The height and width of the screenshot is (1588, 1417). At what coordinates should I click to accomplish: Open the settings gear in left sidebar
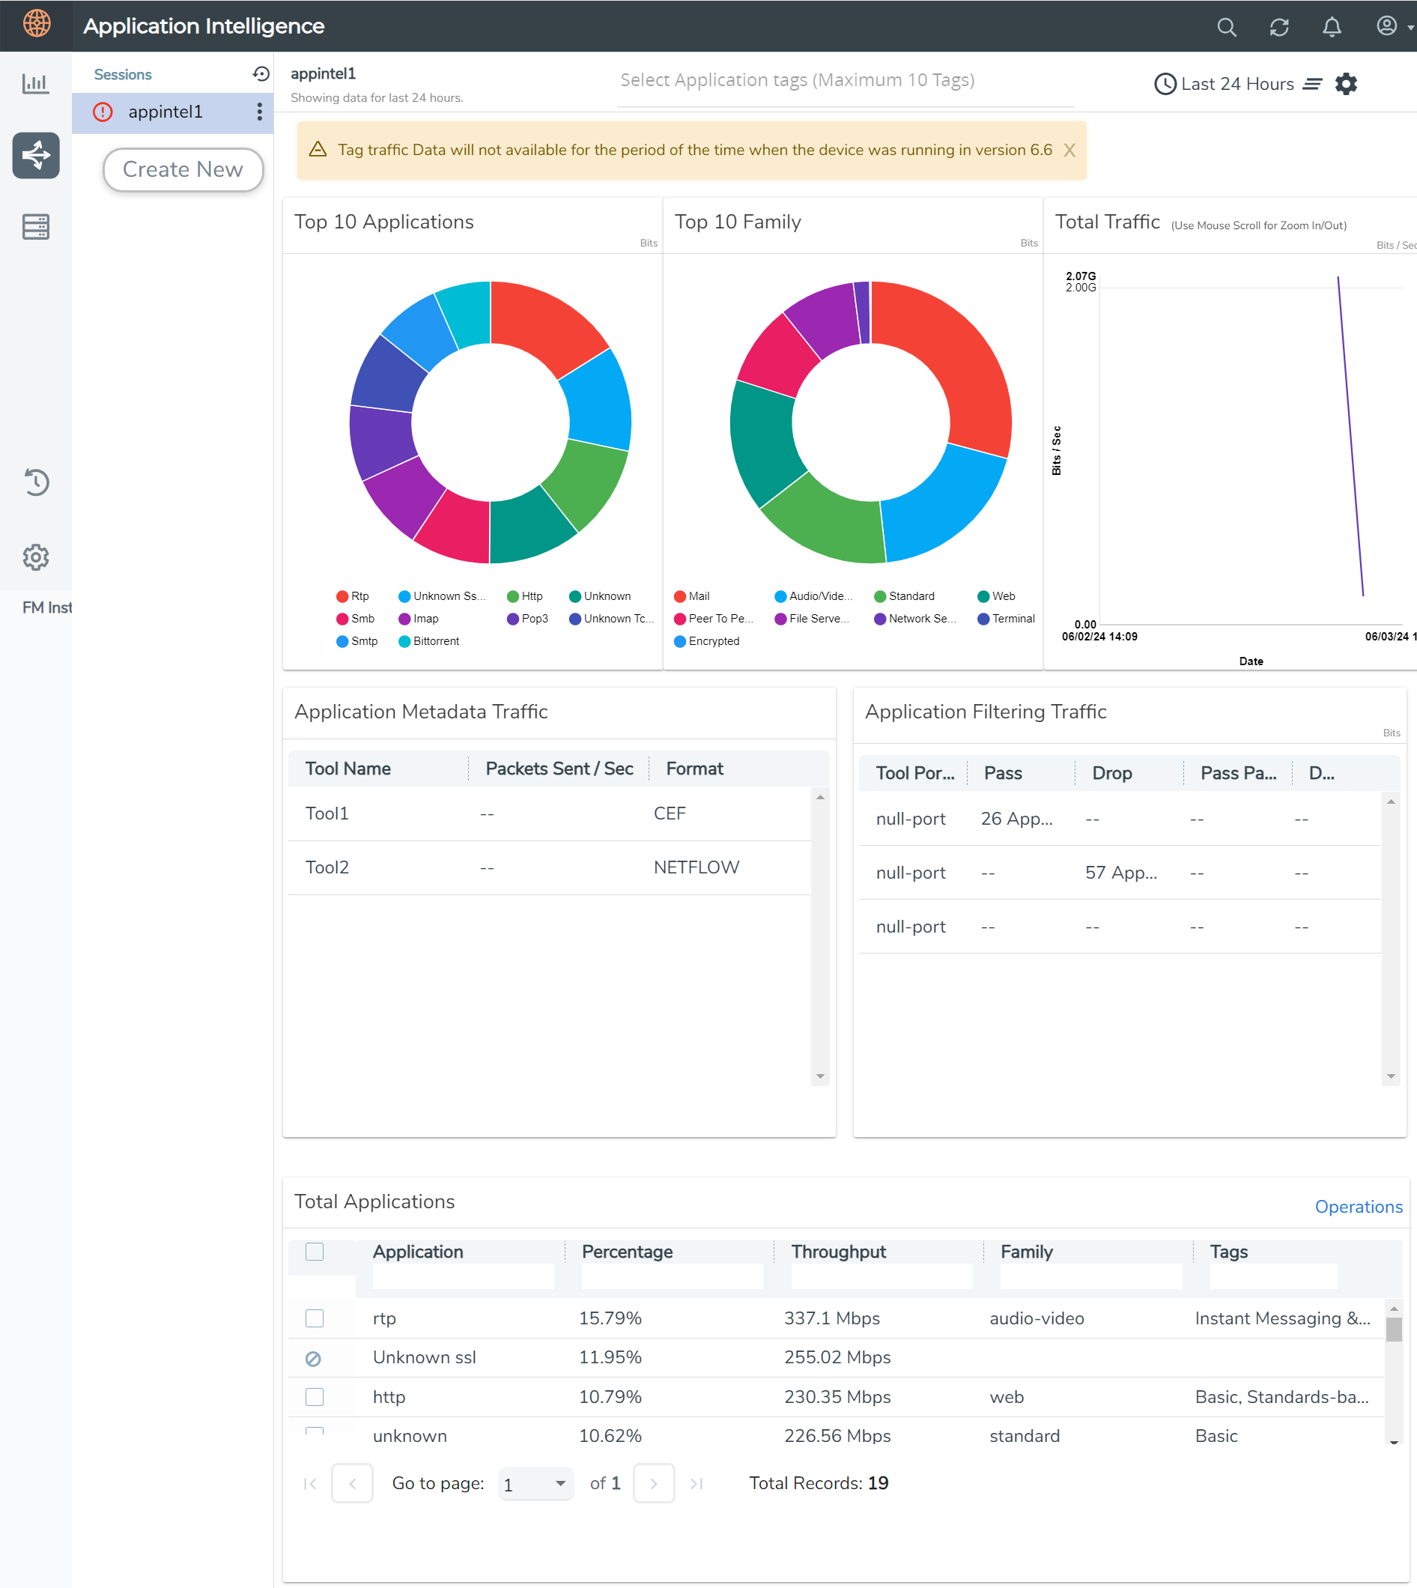tap(36, 557)
